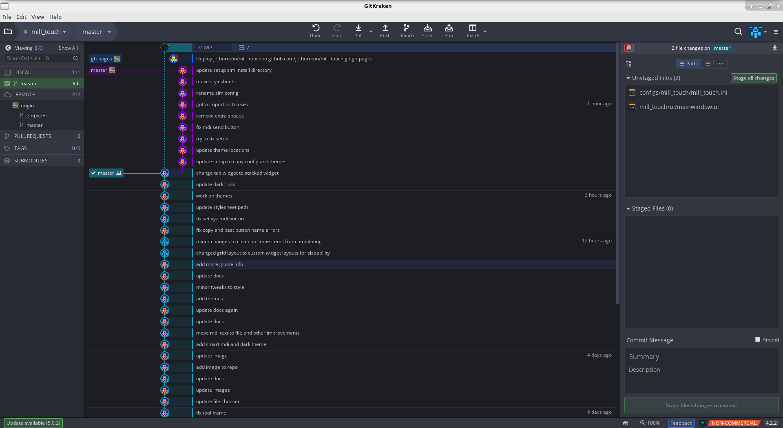Image resolution: width=783 pixels, height=428 pixels.
Task: Collapse the Unstaged Files section
Action: tap(628, 78)
